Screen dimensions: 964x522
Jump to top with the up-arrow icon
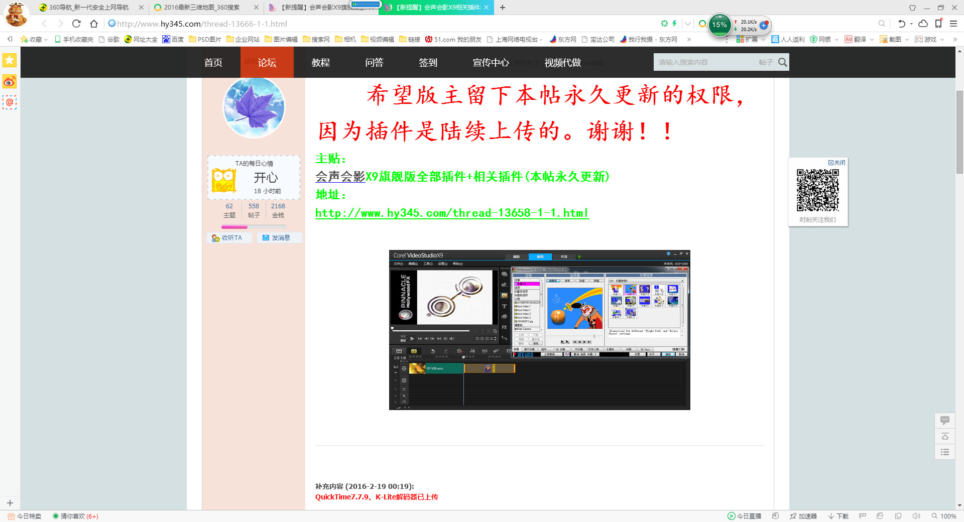[945, 436]
